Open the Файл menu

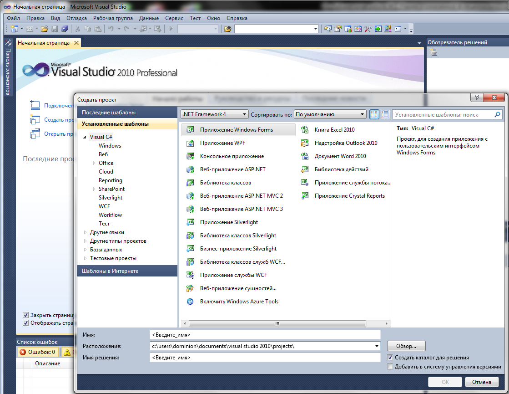(13, 18)
